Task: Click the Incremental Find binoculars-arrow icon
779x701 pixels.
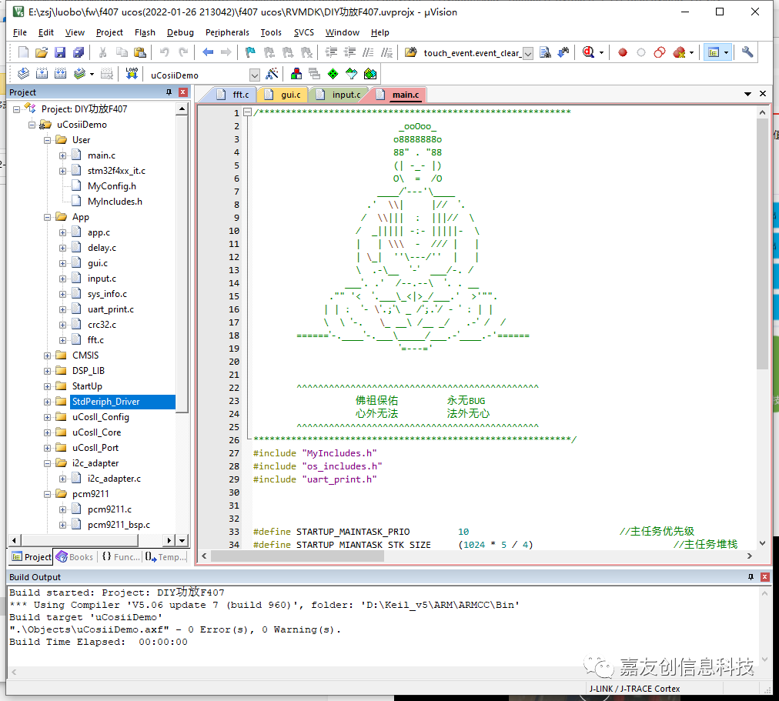Action: [563, 52]
